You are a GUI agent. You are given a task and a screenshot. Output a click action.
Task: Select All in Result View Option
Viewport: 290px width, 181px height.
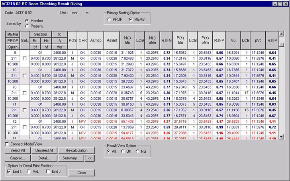point(108,151)
